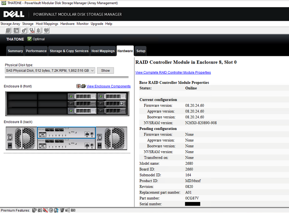Click the green Optimal status checkmark icon

pyautogui.click(x=29, y=39)
